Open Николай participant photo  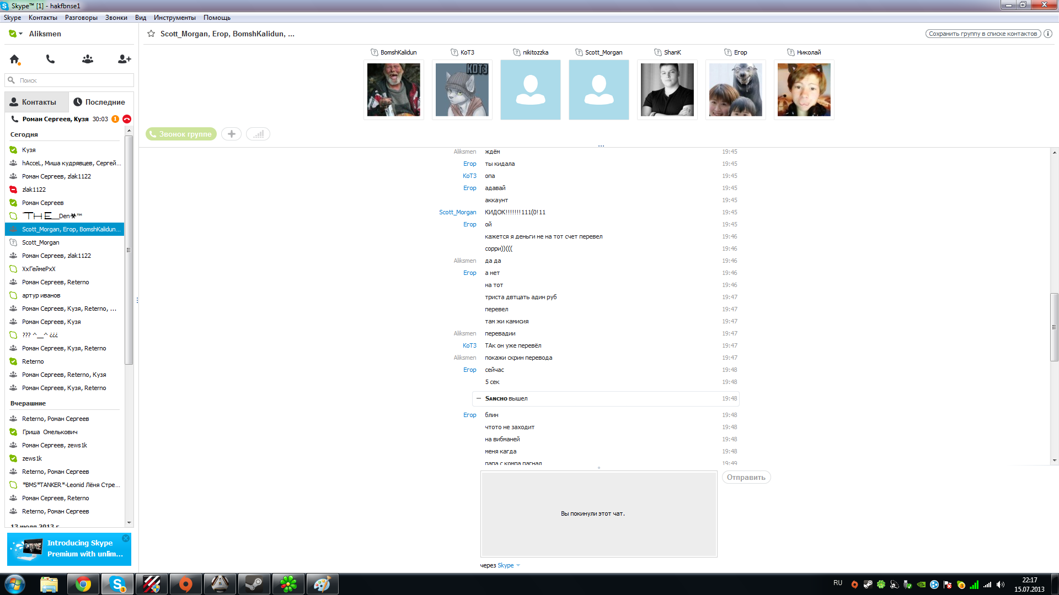[x=804, y=90]
